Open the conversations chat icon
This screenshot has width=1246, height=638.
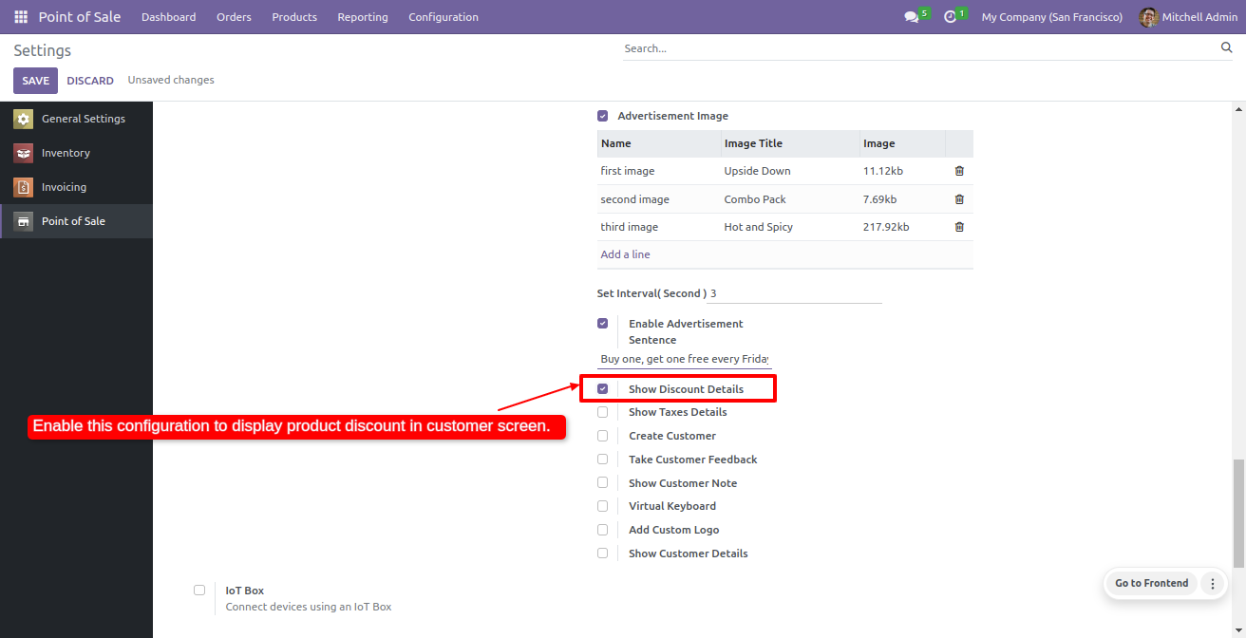pos(912,17)
